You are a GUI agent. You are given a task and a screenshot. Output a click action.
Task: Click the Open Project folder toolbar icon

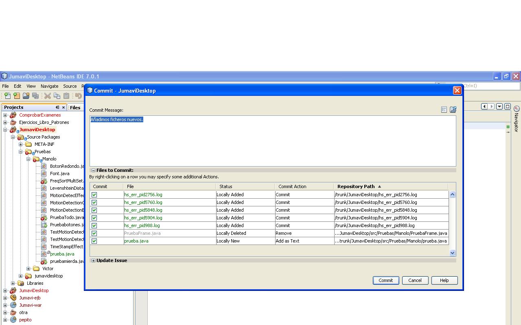coord(25,95)
